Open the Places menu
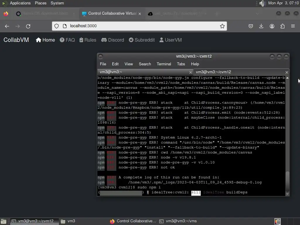 (x=40, y=3)
